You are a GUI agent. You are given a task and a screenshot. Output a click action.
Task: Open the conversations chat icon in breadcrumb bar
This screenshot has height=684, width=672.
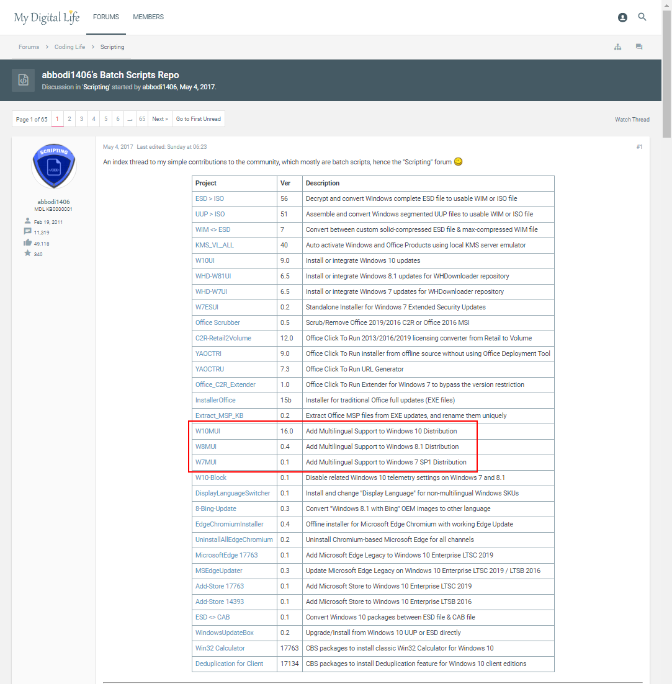point(639,47)
